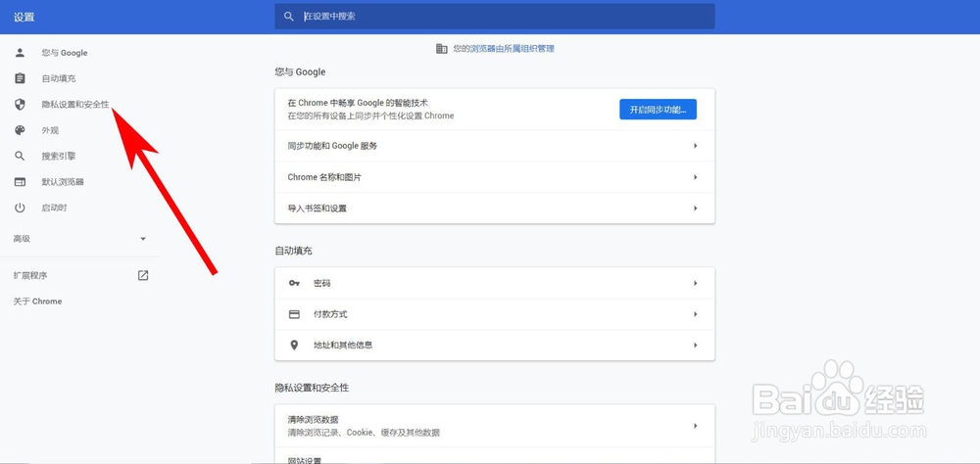The height and width of the screenshot is (464, 980).
Task: Click the 密码 label
Action: [x=321, y=283]
